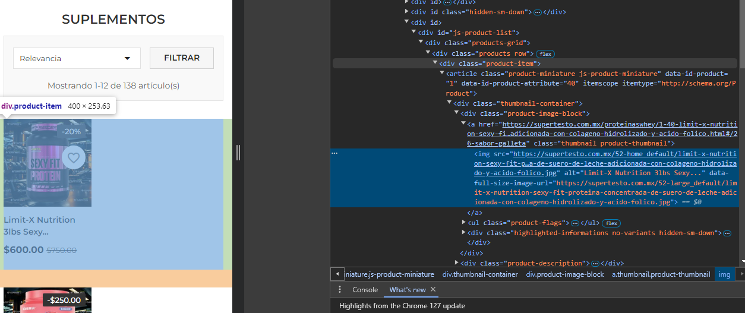
Task: Click the breadcrumb left scroll arrow
Action: click(x=337, y=274)
